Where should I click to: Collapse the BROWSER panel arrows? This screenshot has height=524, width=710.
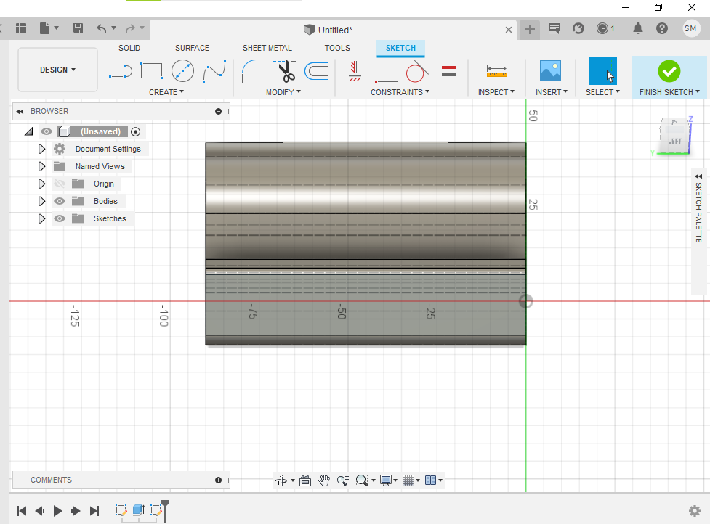tap(20, 111)
